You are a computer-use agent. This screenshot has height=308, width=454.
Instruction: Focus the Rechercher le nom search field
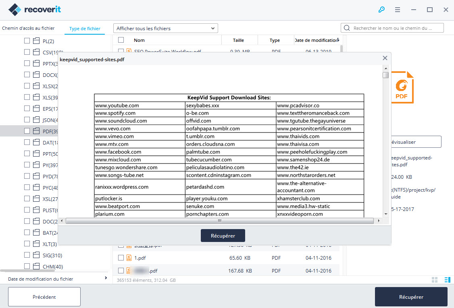[x=392, y=28]
